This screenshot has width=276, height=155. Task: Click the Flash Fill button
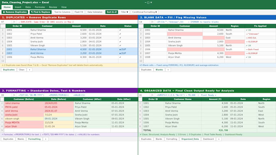tap(79, 12)
